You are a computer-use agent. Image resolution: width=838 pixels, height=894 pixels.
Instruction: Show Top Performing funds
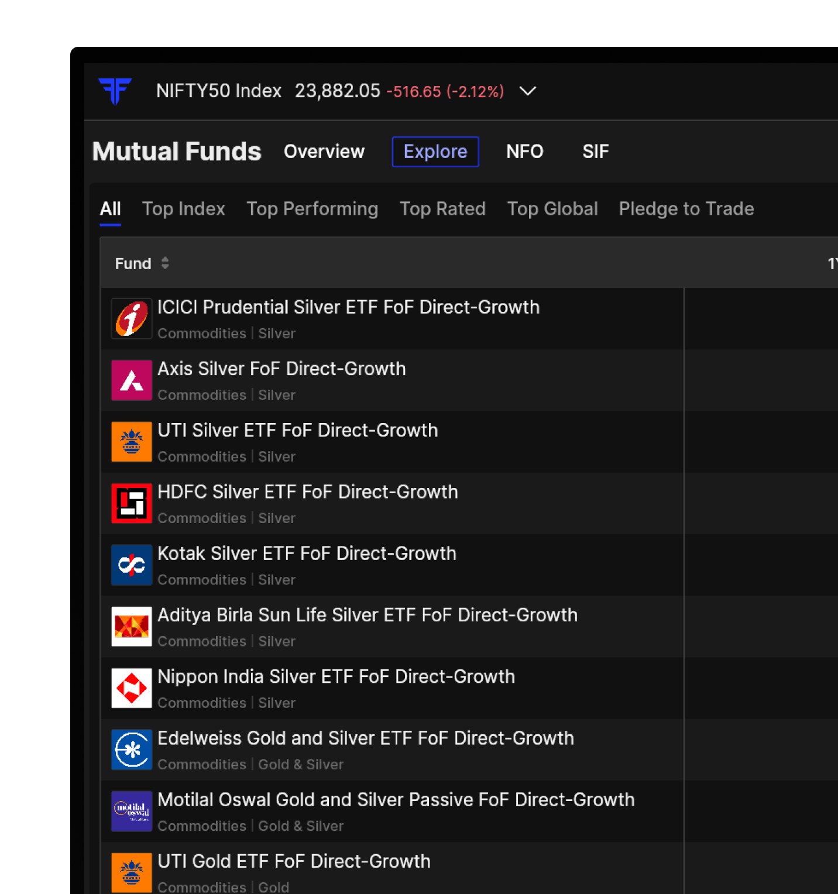pos(312,209)
